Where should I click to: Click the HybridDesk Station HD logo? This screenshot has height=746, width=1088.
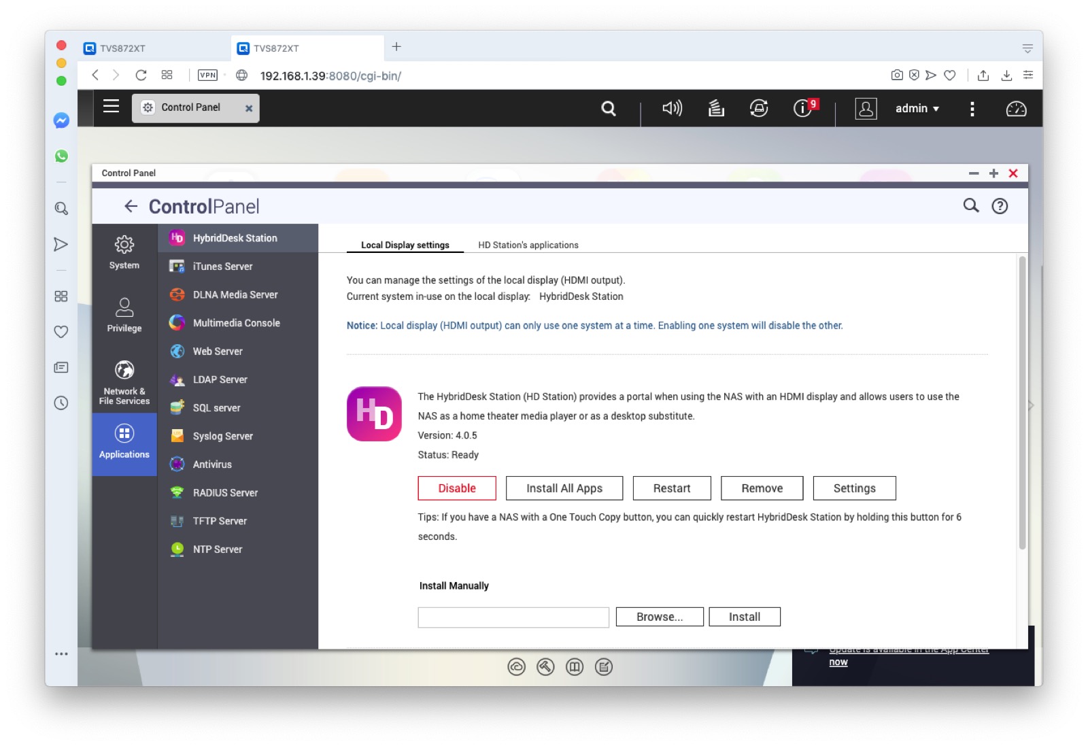[374, 414]
